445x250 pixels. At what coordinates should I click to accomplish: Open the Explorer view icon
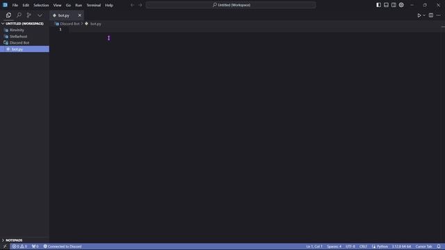[8, 15]
